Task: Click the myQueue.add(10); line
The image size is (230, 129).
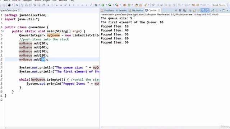Action: click(x=34, y=43)
